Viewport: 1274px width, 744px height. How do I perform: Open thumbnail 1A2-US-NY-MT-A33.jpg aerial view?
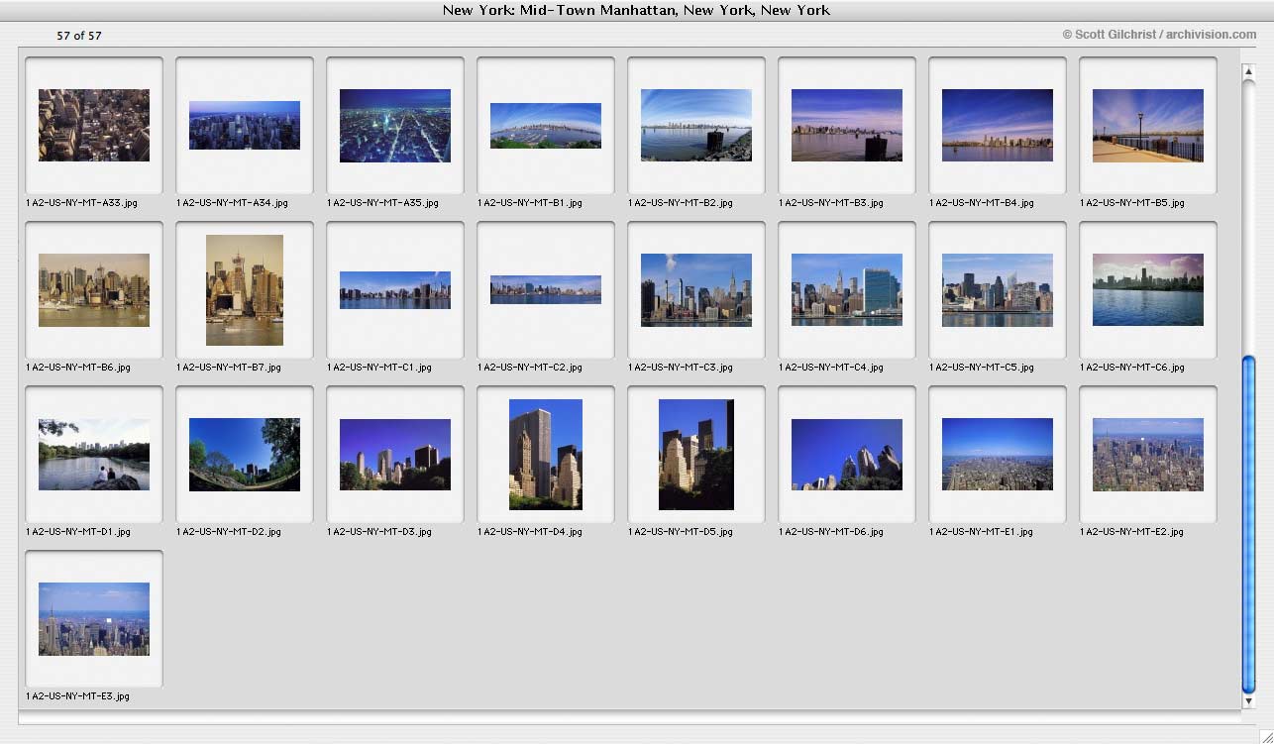94,125
